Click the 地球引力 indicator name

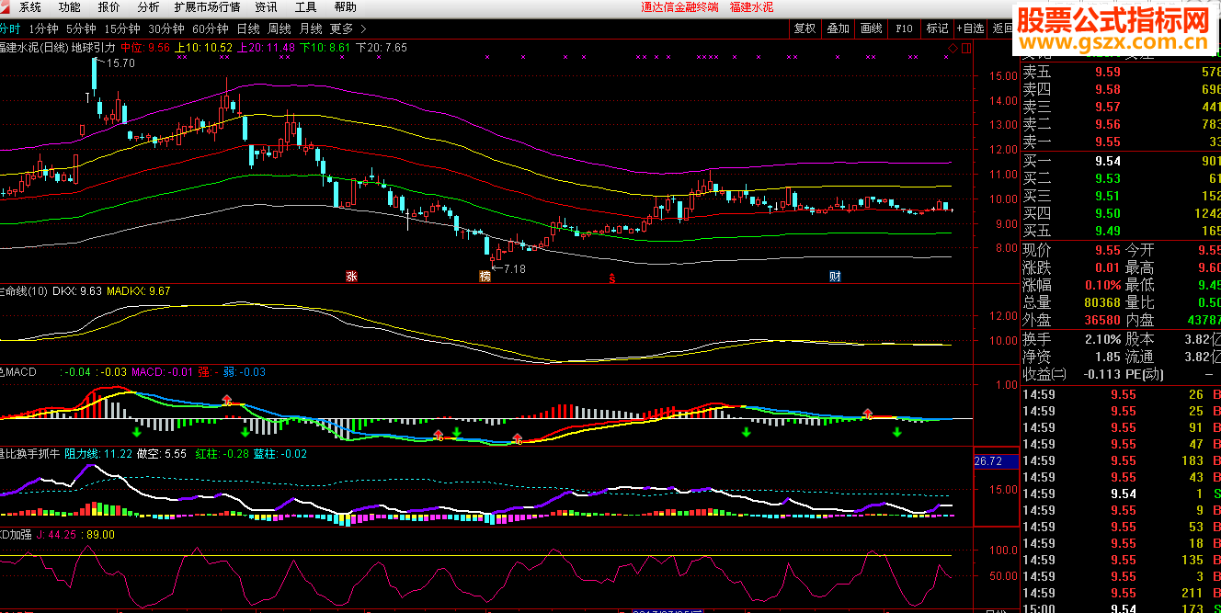tap(94, 47)
